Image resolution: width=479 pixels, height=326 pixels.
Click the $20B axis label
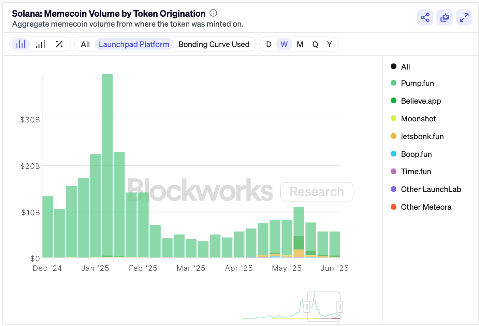[30, 166]
